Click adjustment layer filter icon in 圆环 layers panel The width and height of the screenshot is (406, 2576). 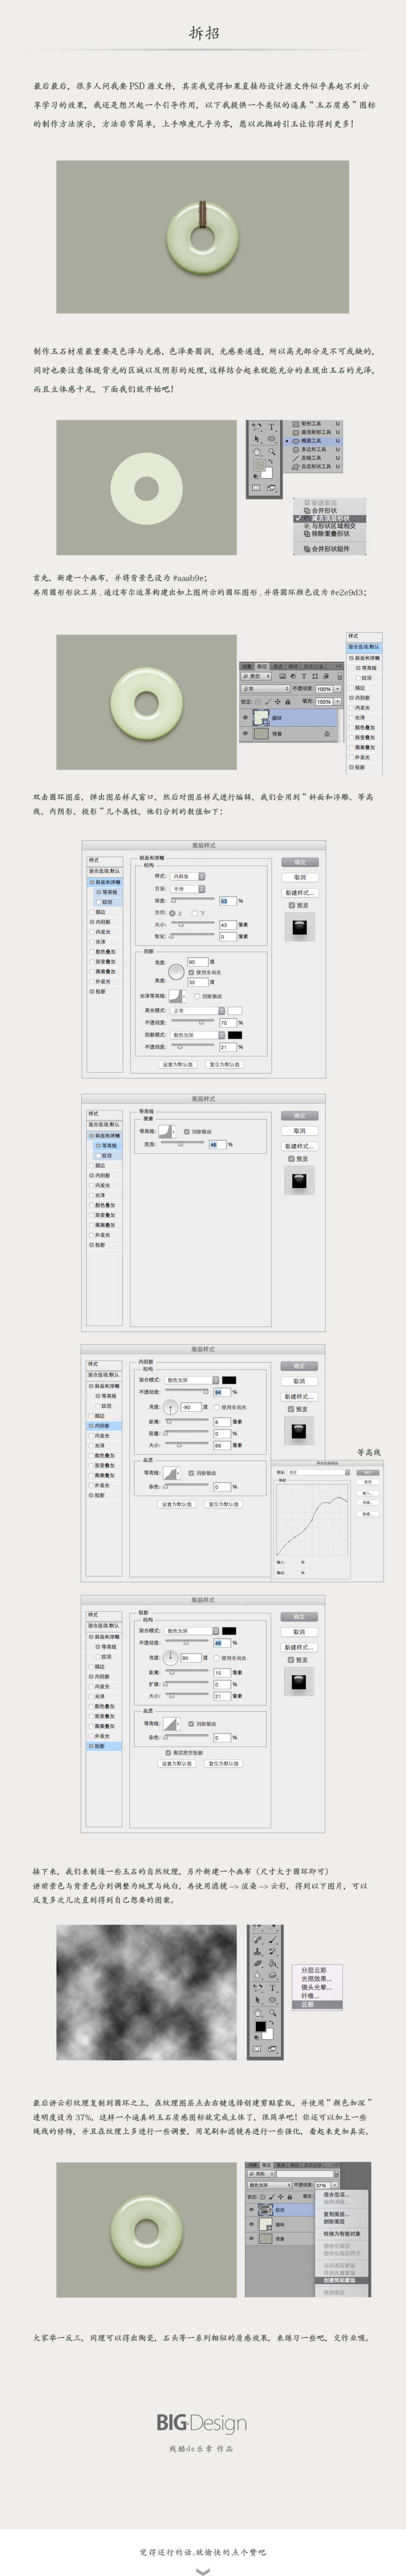[x=293, y=677]
